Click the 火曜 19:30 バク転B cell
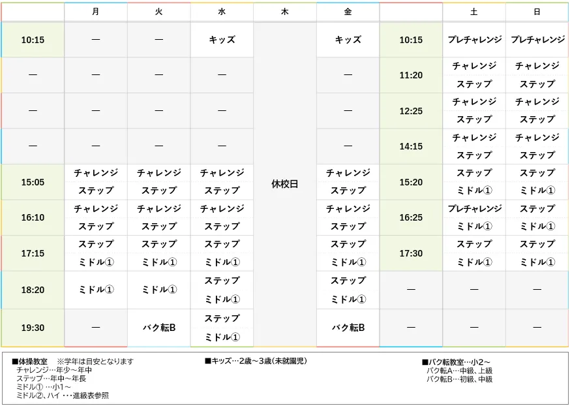Viewport: 570px width, 406px height. pyautogui.click(x=158, y=327)
